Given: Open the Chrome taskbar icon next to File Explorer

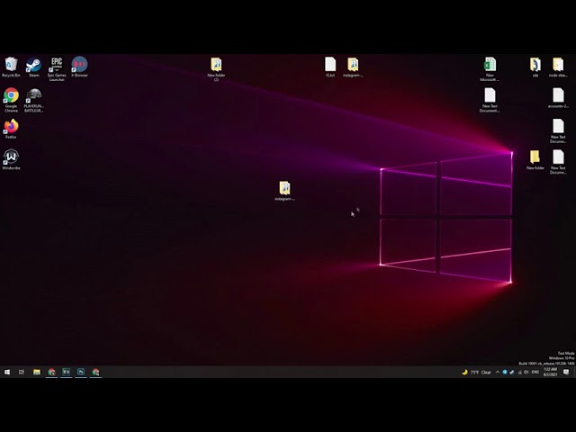Looking at the screenshot, I should [51, 372].
